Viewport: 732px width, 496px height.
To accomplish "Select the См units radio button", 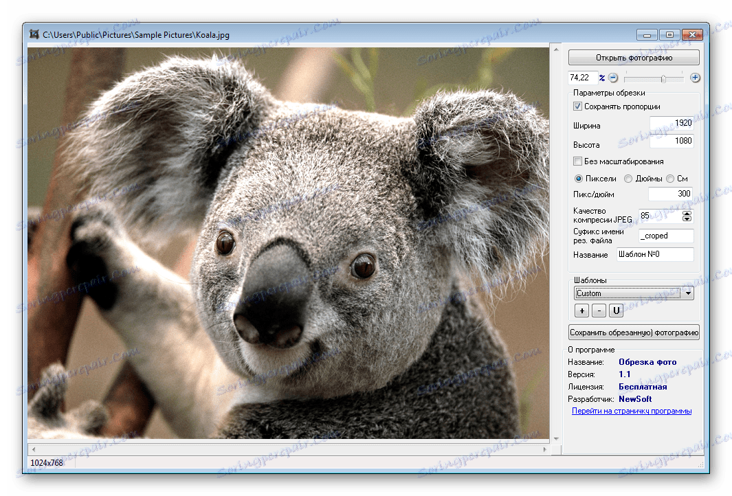I will (670, 179).
